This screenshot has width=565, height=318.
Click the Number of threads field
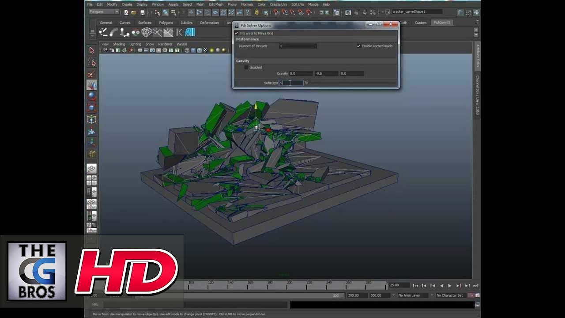[298, 46]
